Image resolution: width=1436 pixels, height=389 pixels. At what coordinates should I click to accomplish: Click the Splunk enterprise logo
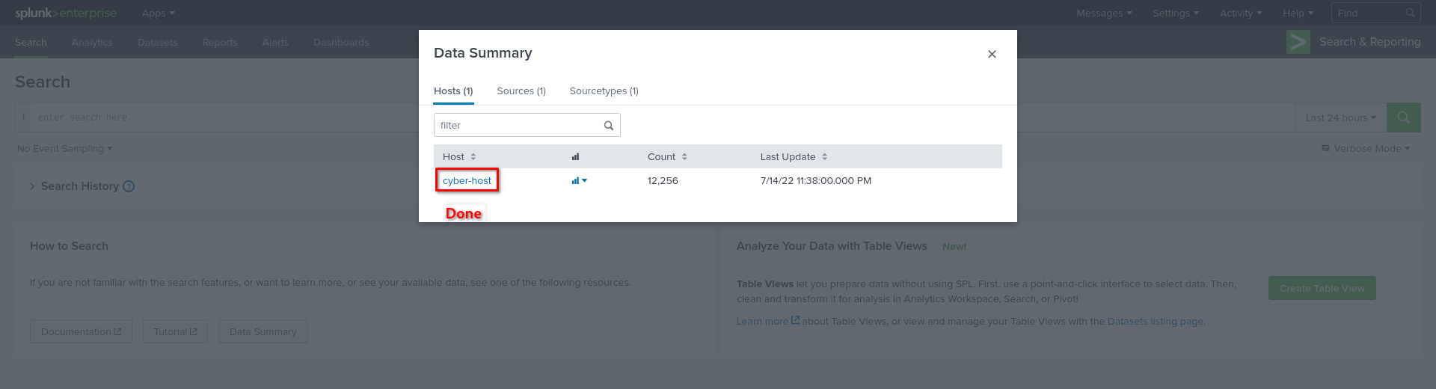[x=66, y=13]
